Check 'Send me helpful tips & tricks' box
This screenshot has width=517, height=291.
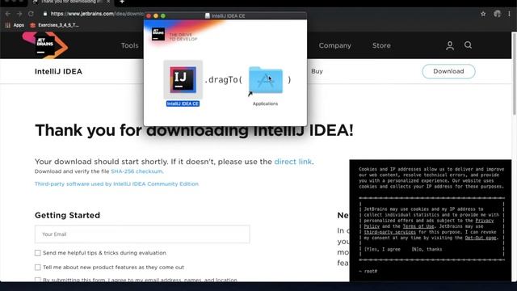tap(38, 253)
